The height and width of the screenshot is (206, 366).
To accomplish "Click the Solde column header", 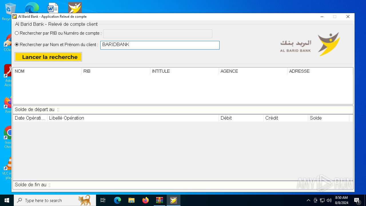I will tap(329, 118).
